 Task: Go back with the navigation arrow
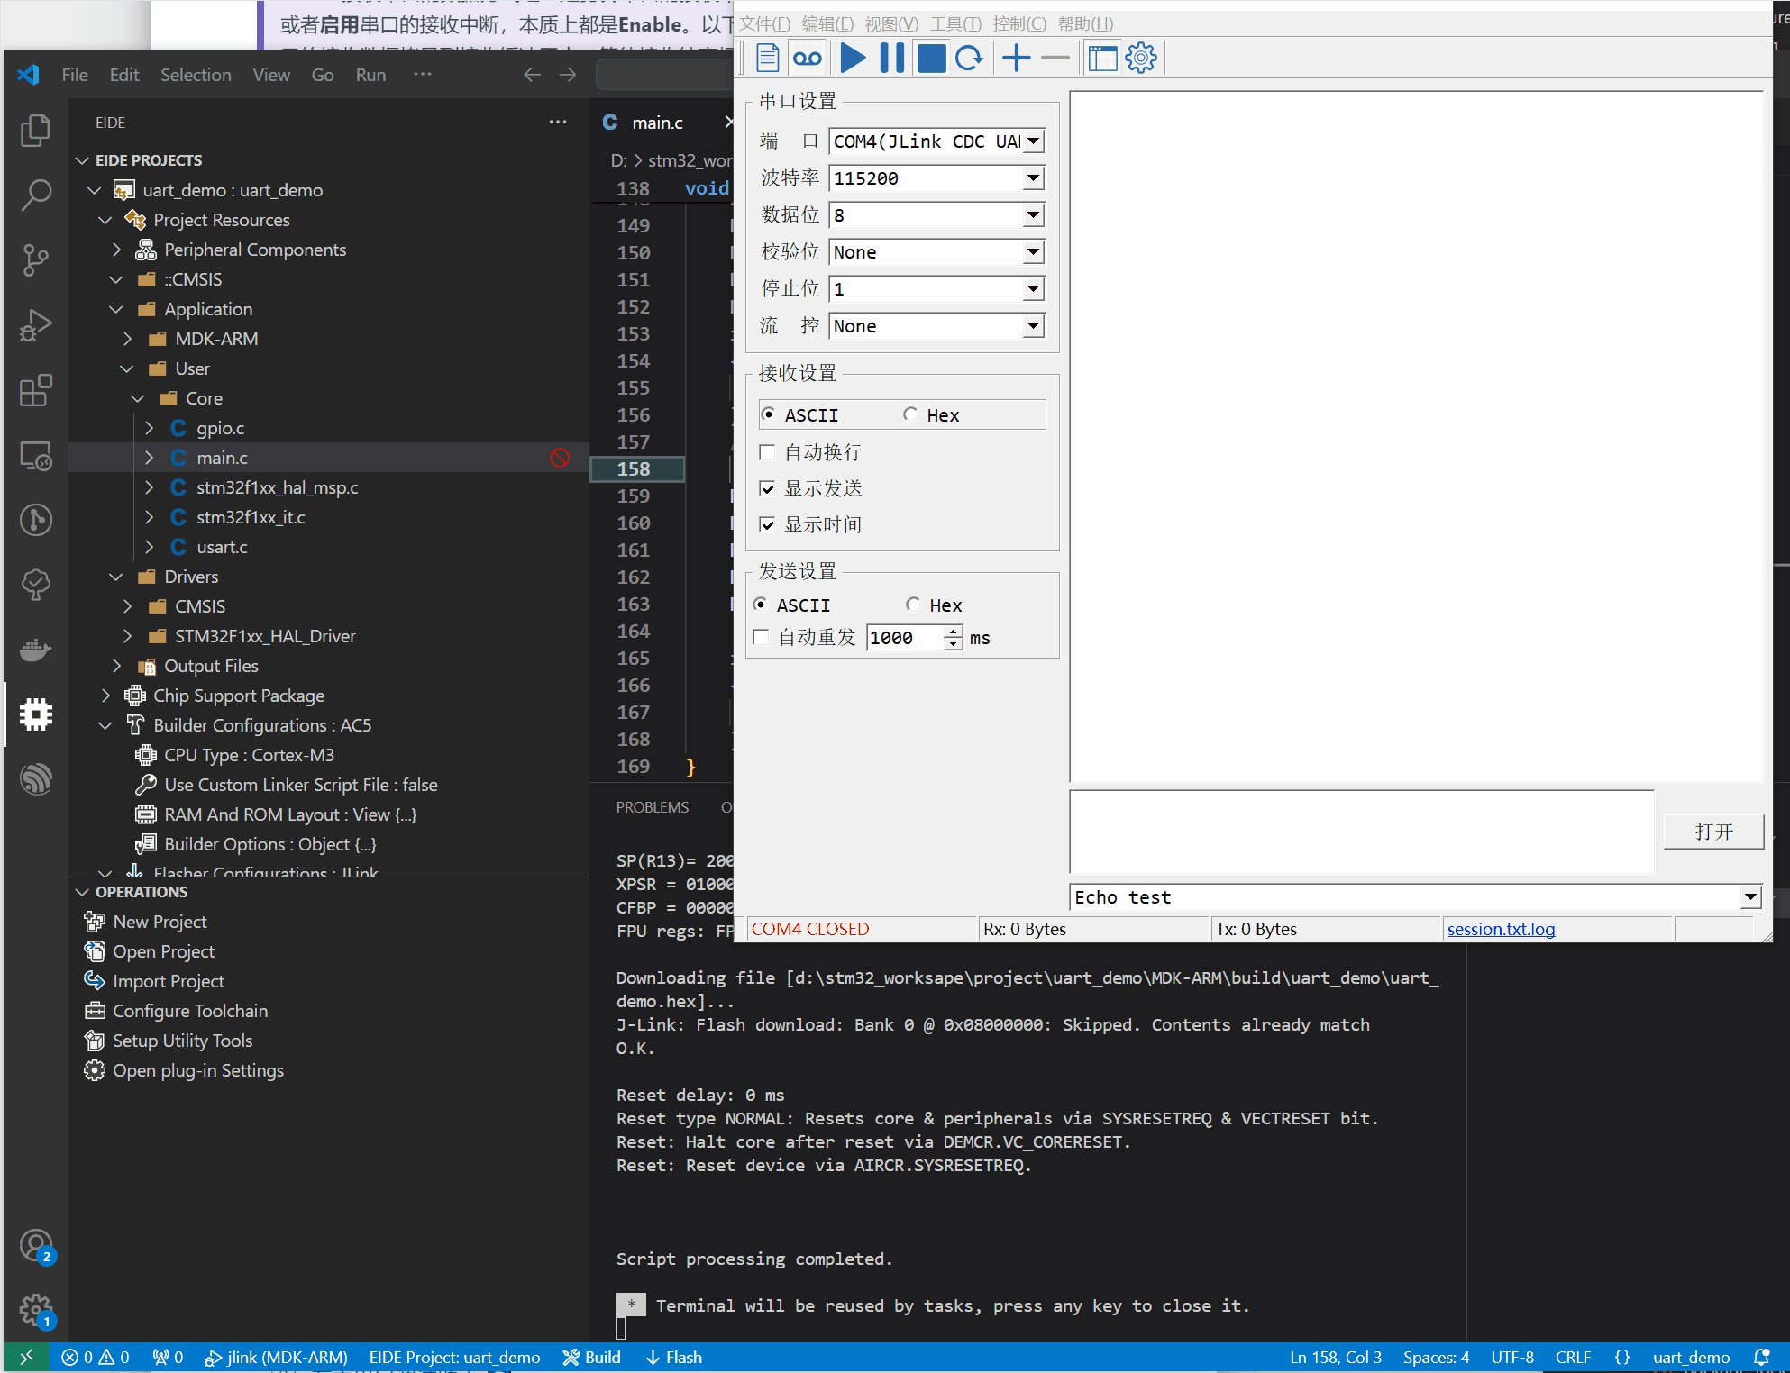[532, 75]
